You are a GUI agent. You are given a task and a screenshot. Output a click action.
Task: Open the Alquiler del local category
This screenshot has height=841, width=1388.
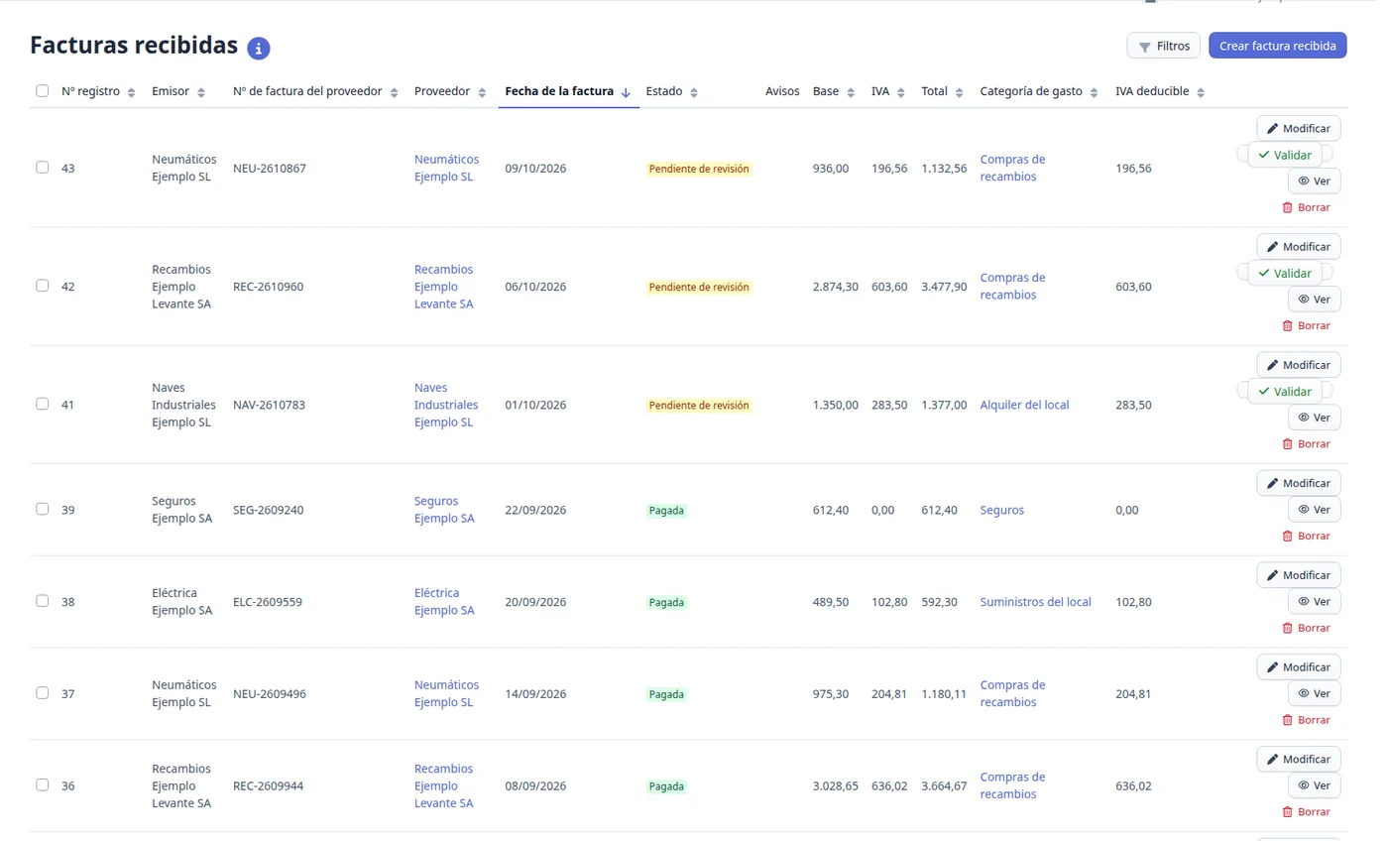[1024, 405]
